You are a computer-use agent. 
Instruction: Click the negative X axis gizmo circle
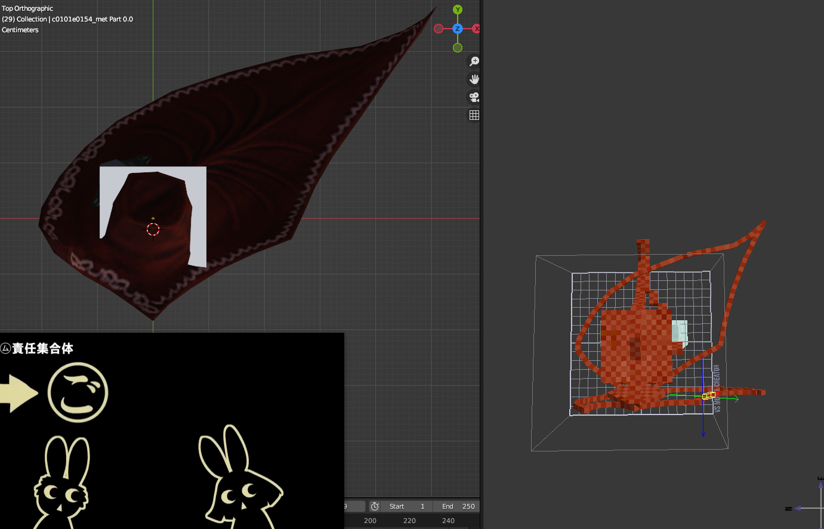pos(439,29)
